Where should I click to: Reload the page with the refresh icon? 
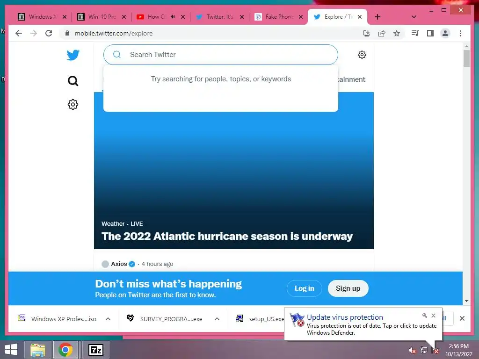(x=49, y=33)
